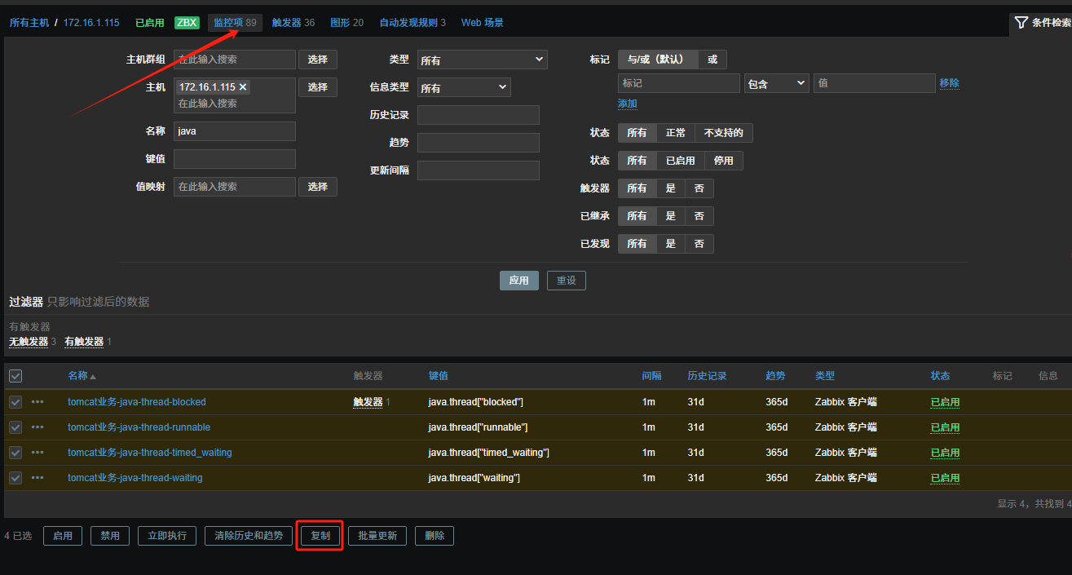Image resolution: width=1072 pixels, height=575 pixels.
Task: Click the ZBX availability badge
Action: 187,23
